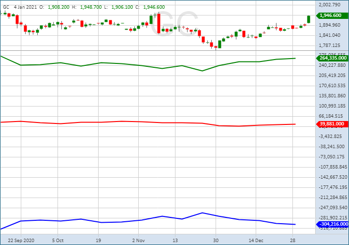The height and width of the screenshot is (245, 349).
Task: Click the -177,476.195 axis label
Action: 332,187
